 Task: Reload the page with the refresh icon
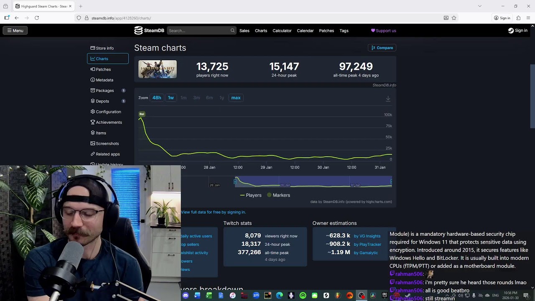click(37, 18)
